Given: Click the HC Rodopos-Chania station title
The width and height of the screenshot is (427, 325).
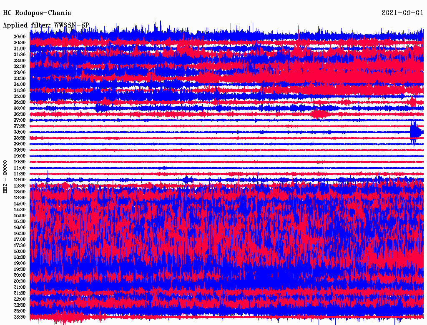Looking at the screenshot, I should pos(37,13).
